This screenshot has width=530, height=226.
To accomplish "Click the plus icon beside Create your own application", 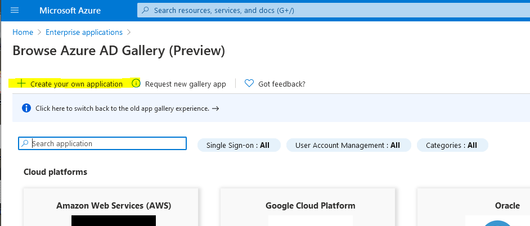I will pos(21,83).
